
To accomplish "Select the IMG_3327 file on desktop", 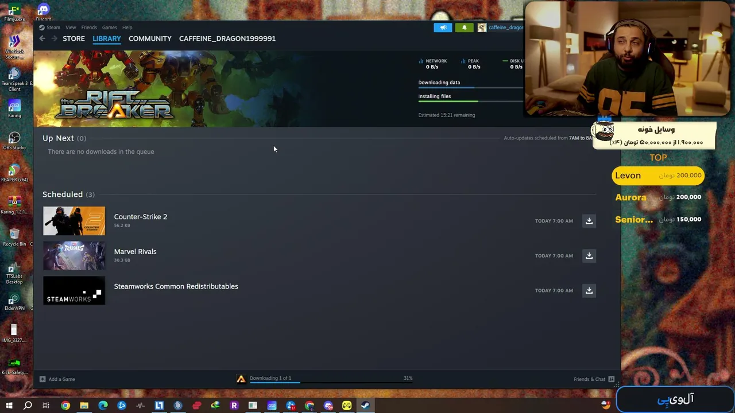I will pyautogui.click(x=14, y=333).
